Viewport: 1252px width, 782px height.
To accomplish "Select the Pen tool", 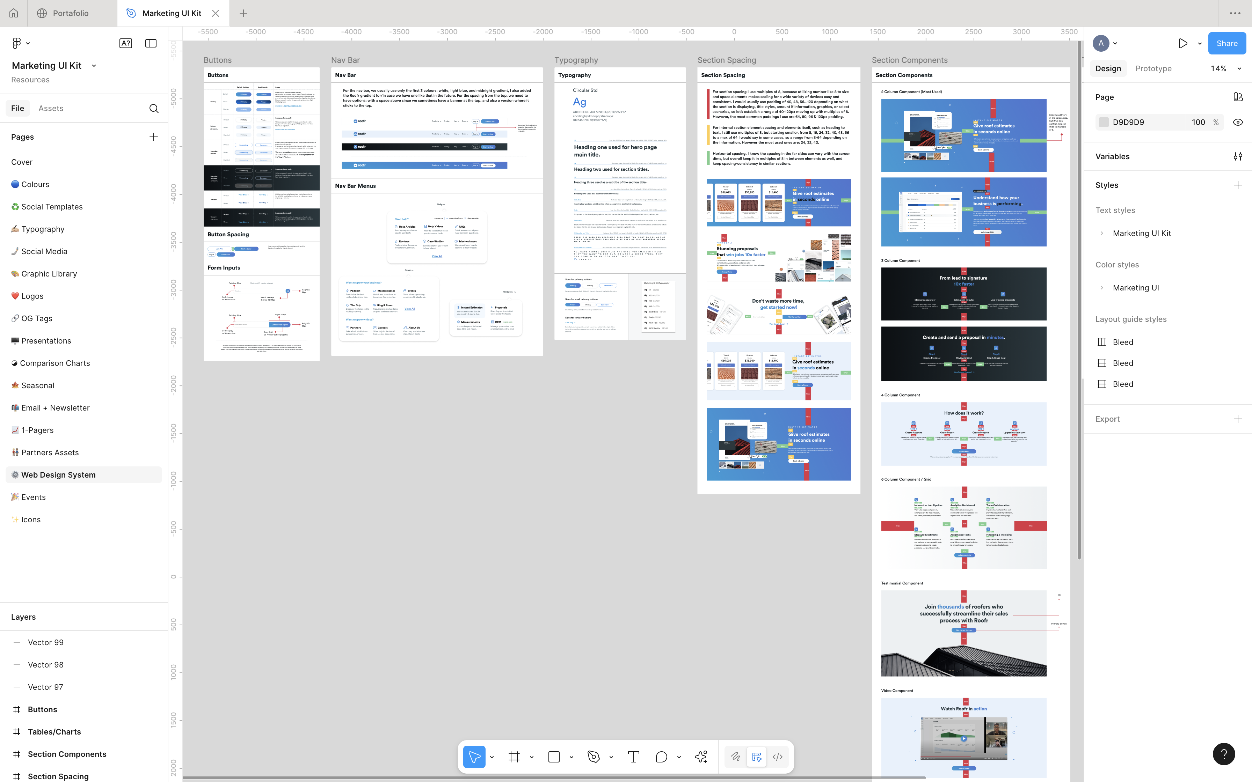I will coord(594,757).
